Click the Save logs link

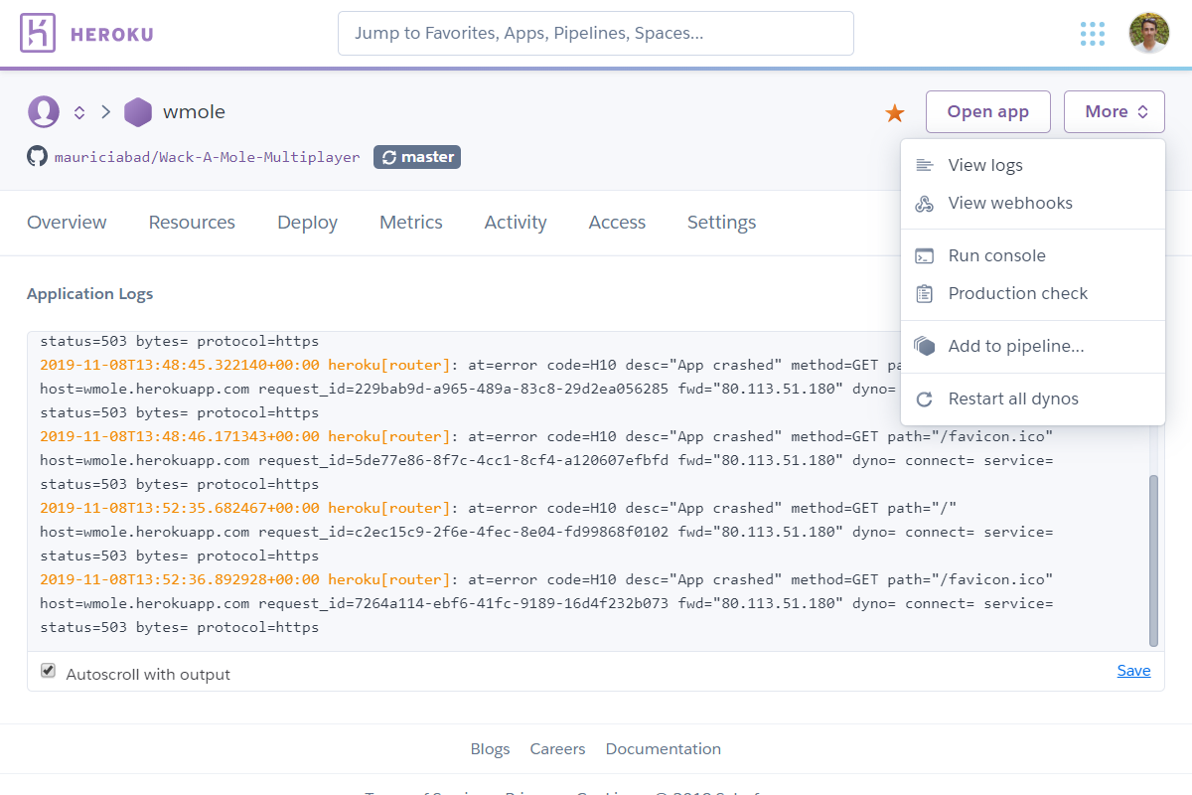[1133, 671]
